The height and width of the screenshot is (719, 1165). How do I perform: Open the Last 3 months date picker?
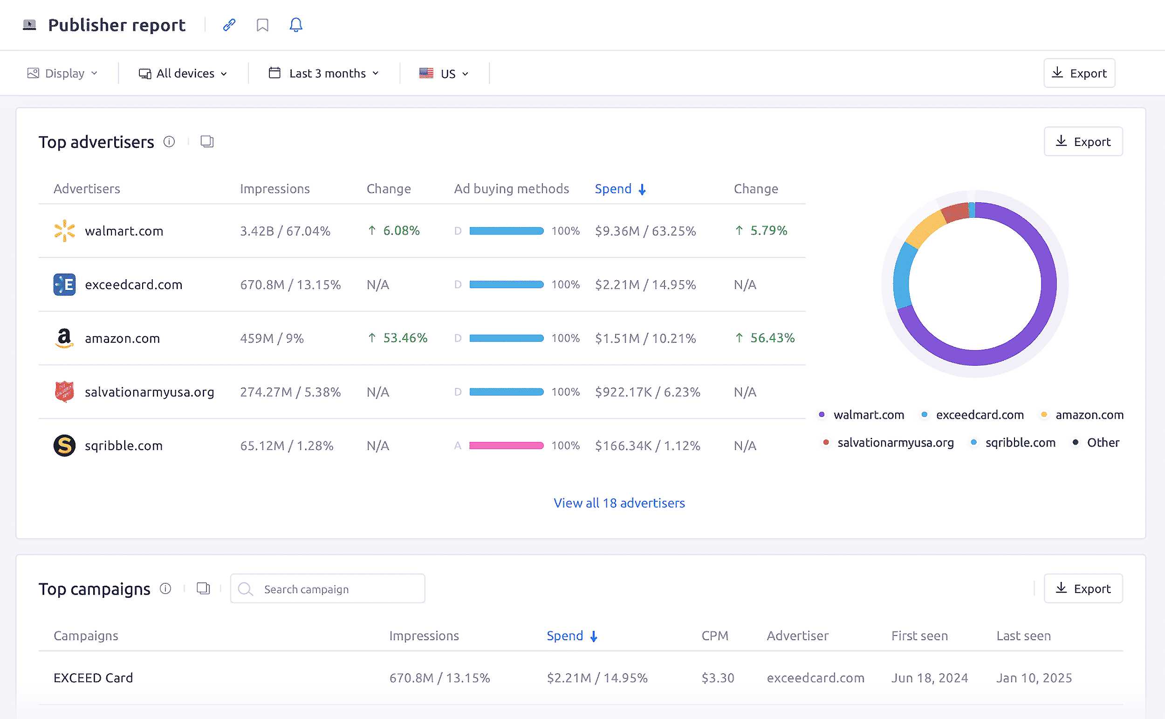pyautogui.click(x=323, y=73)
